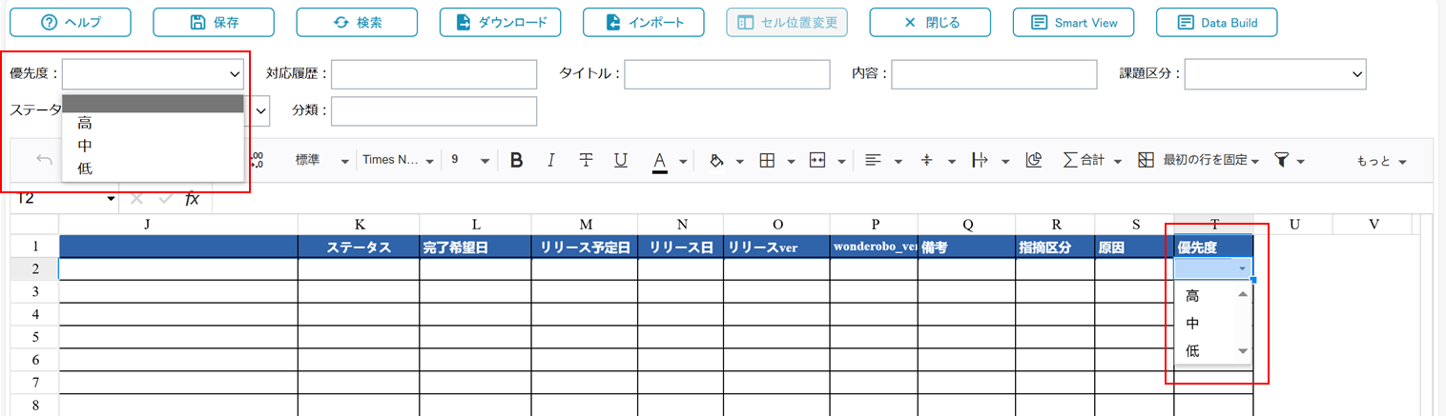Open the font size 9 dropdown

coord(470,160)
